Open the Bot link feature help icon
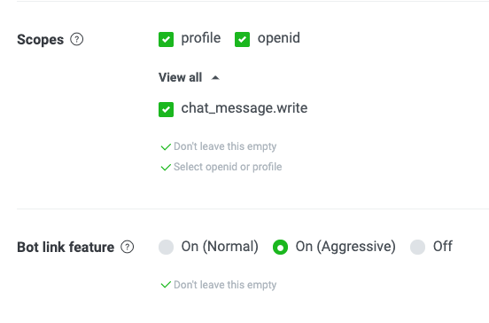The image size is (489, 323). tap(128, 247)
